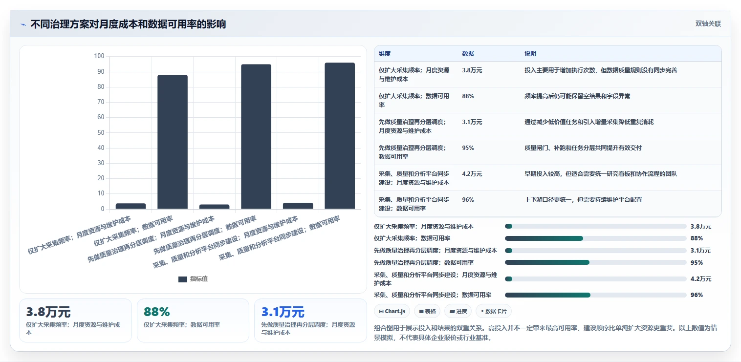Click the 说明 column header
This screenshot has height=362, width=741.
tap(530, 54)
